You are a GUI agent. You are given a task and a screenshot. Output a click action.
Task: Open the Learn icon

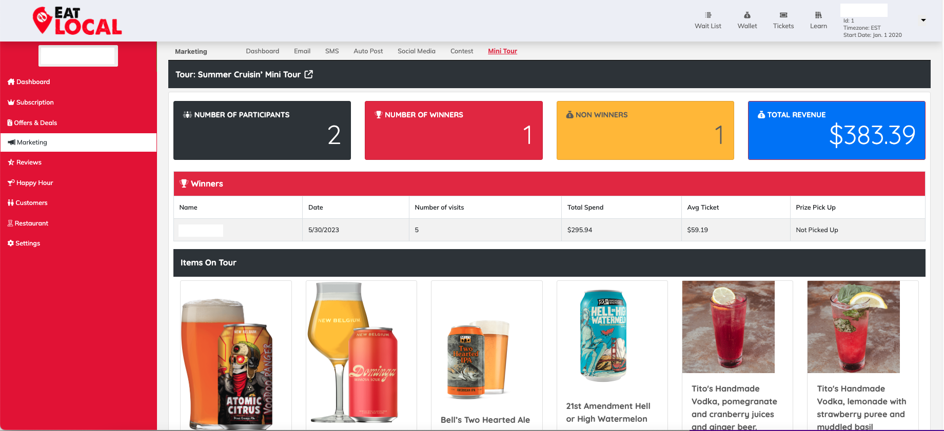pyautogui.click(x=818, y=15)
